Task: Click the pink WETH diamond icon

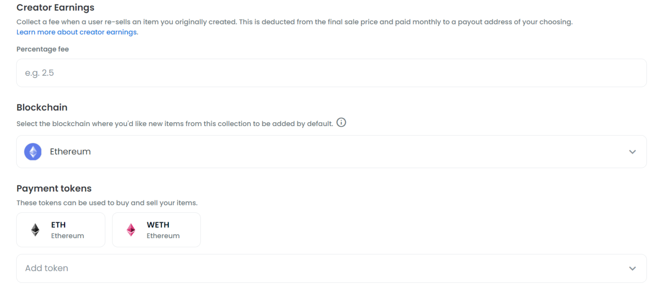Action: tap(131, 230)
